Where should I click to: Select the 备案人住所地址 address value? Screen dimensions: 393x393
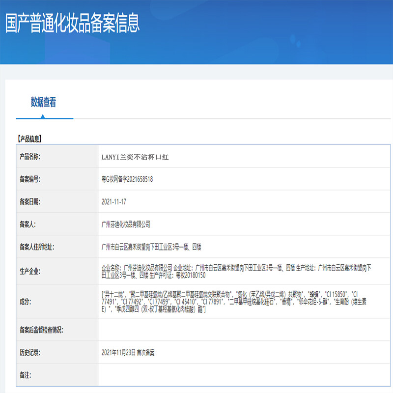coord(151,247)
